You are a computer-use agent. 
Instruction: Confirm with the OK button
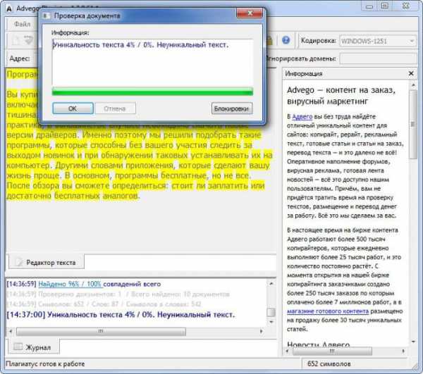[73, 108]
